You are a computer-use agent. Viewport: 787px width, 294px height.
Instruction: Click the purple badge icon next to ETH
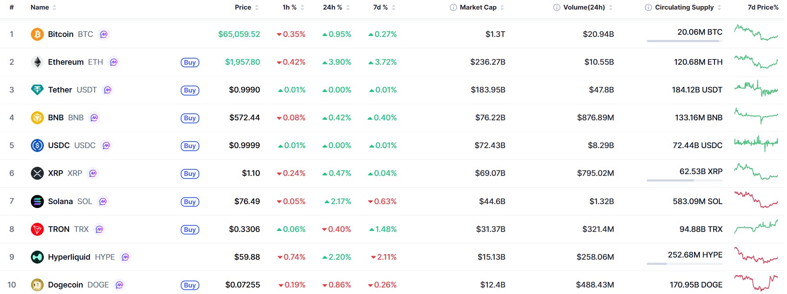click(114, 62)
